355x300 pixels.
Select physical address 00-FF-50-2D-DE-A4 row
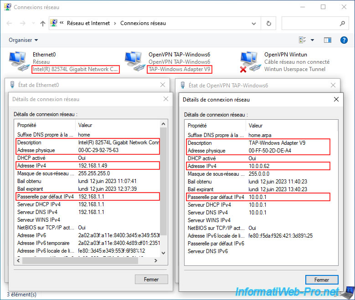point(258,151)
